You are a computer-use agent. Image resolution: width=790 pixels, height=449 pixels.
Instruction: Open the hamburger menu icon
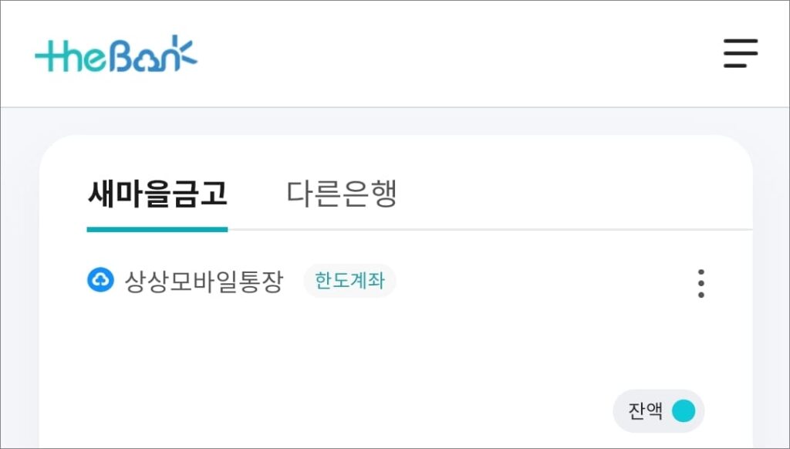(x=741, y=53)
